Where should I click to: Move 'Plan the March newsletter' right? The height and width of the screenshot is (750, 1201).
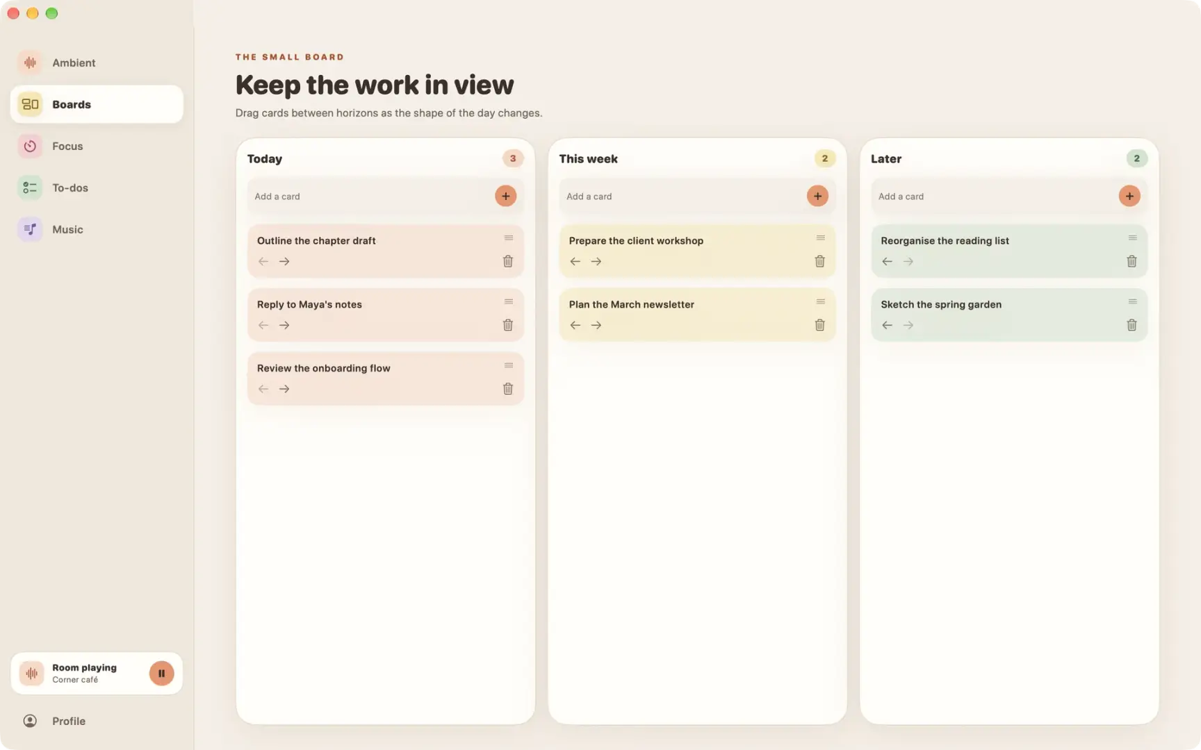[596, 325]
